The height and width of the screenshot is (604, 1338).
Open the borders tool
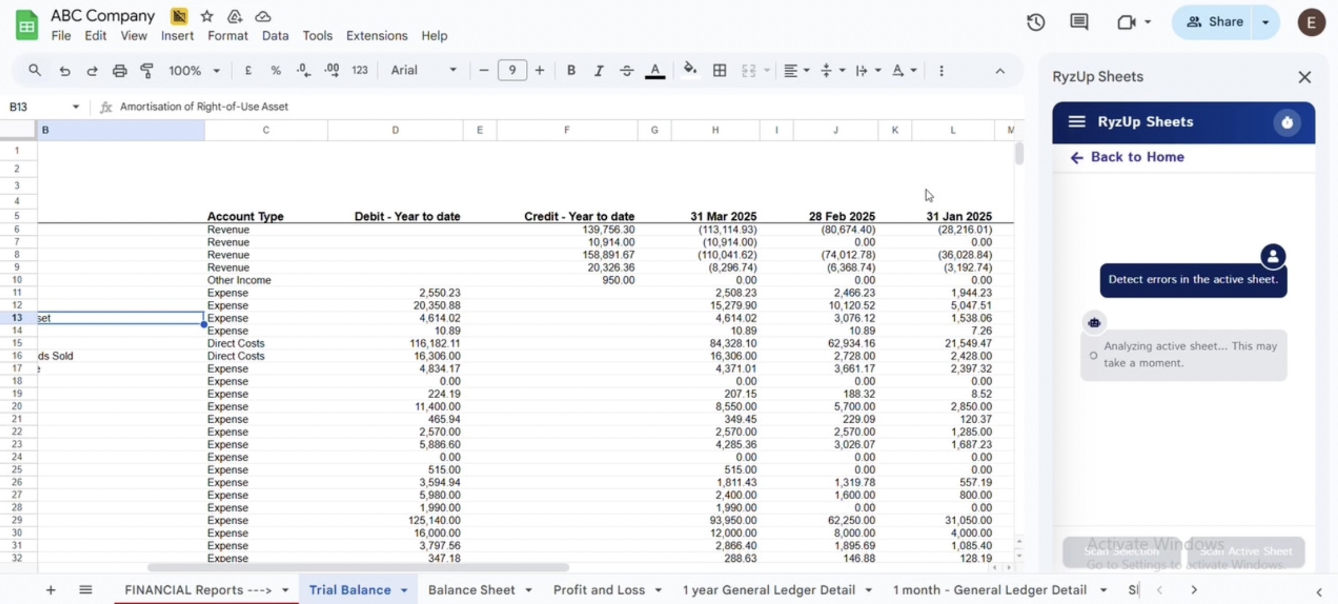(719, 70)
